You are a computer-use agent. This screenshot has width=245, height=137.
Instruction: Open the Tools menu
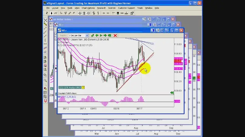70,8
